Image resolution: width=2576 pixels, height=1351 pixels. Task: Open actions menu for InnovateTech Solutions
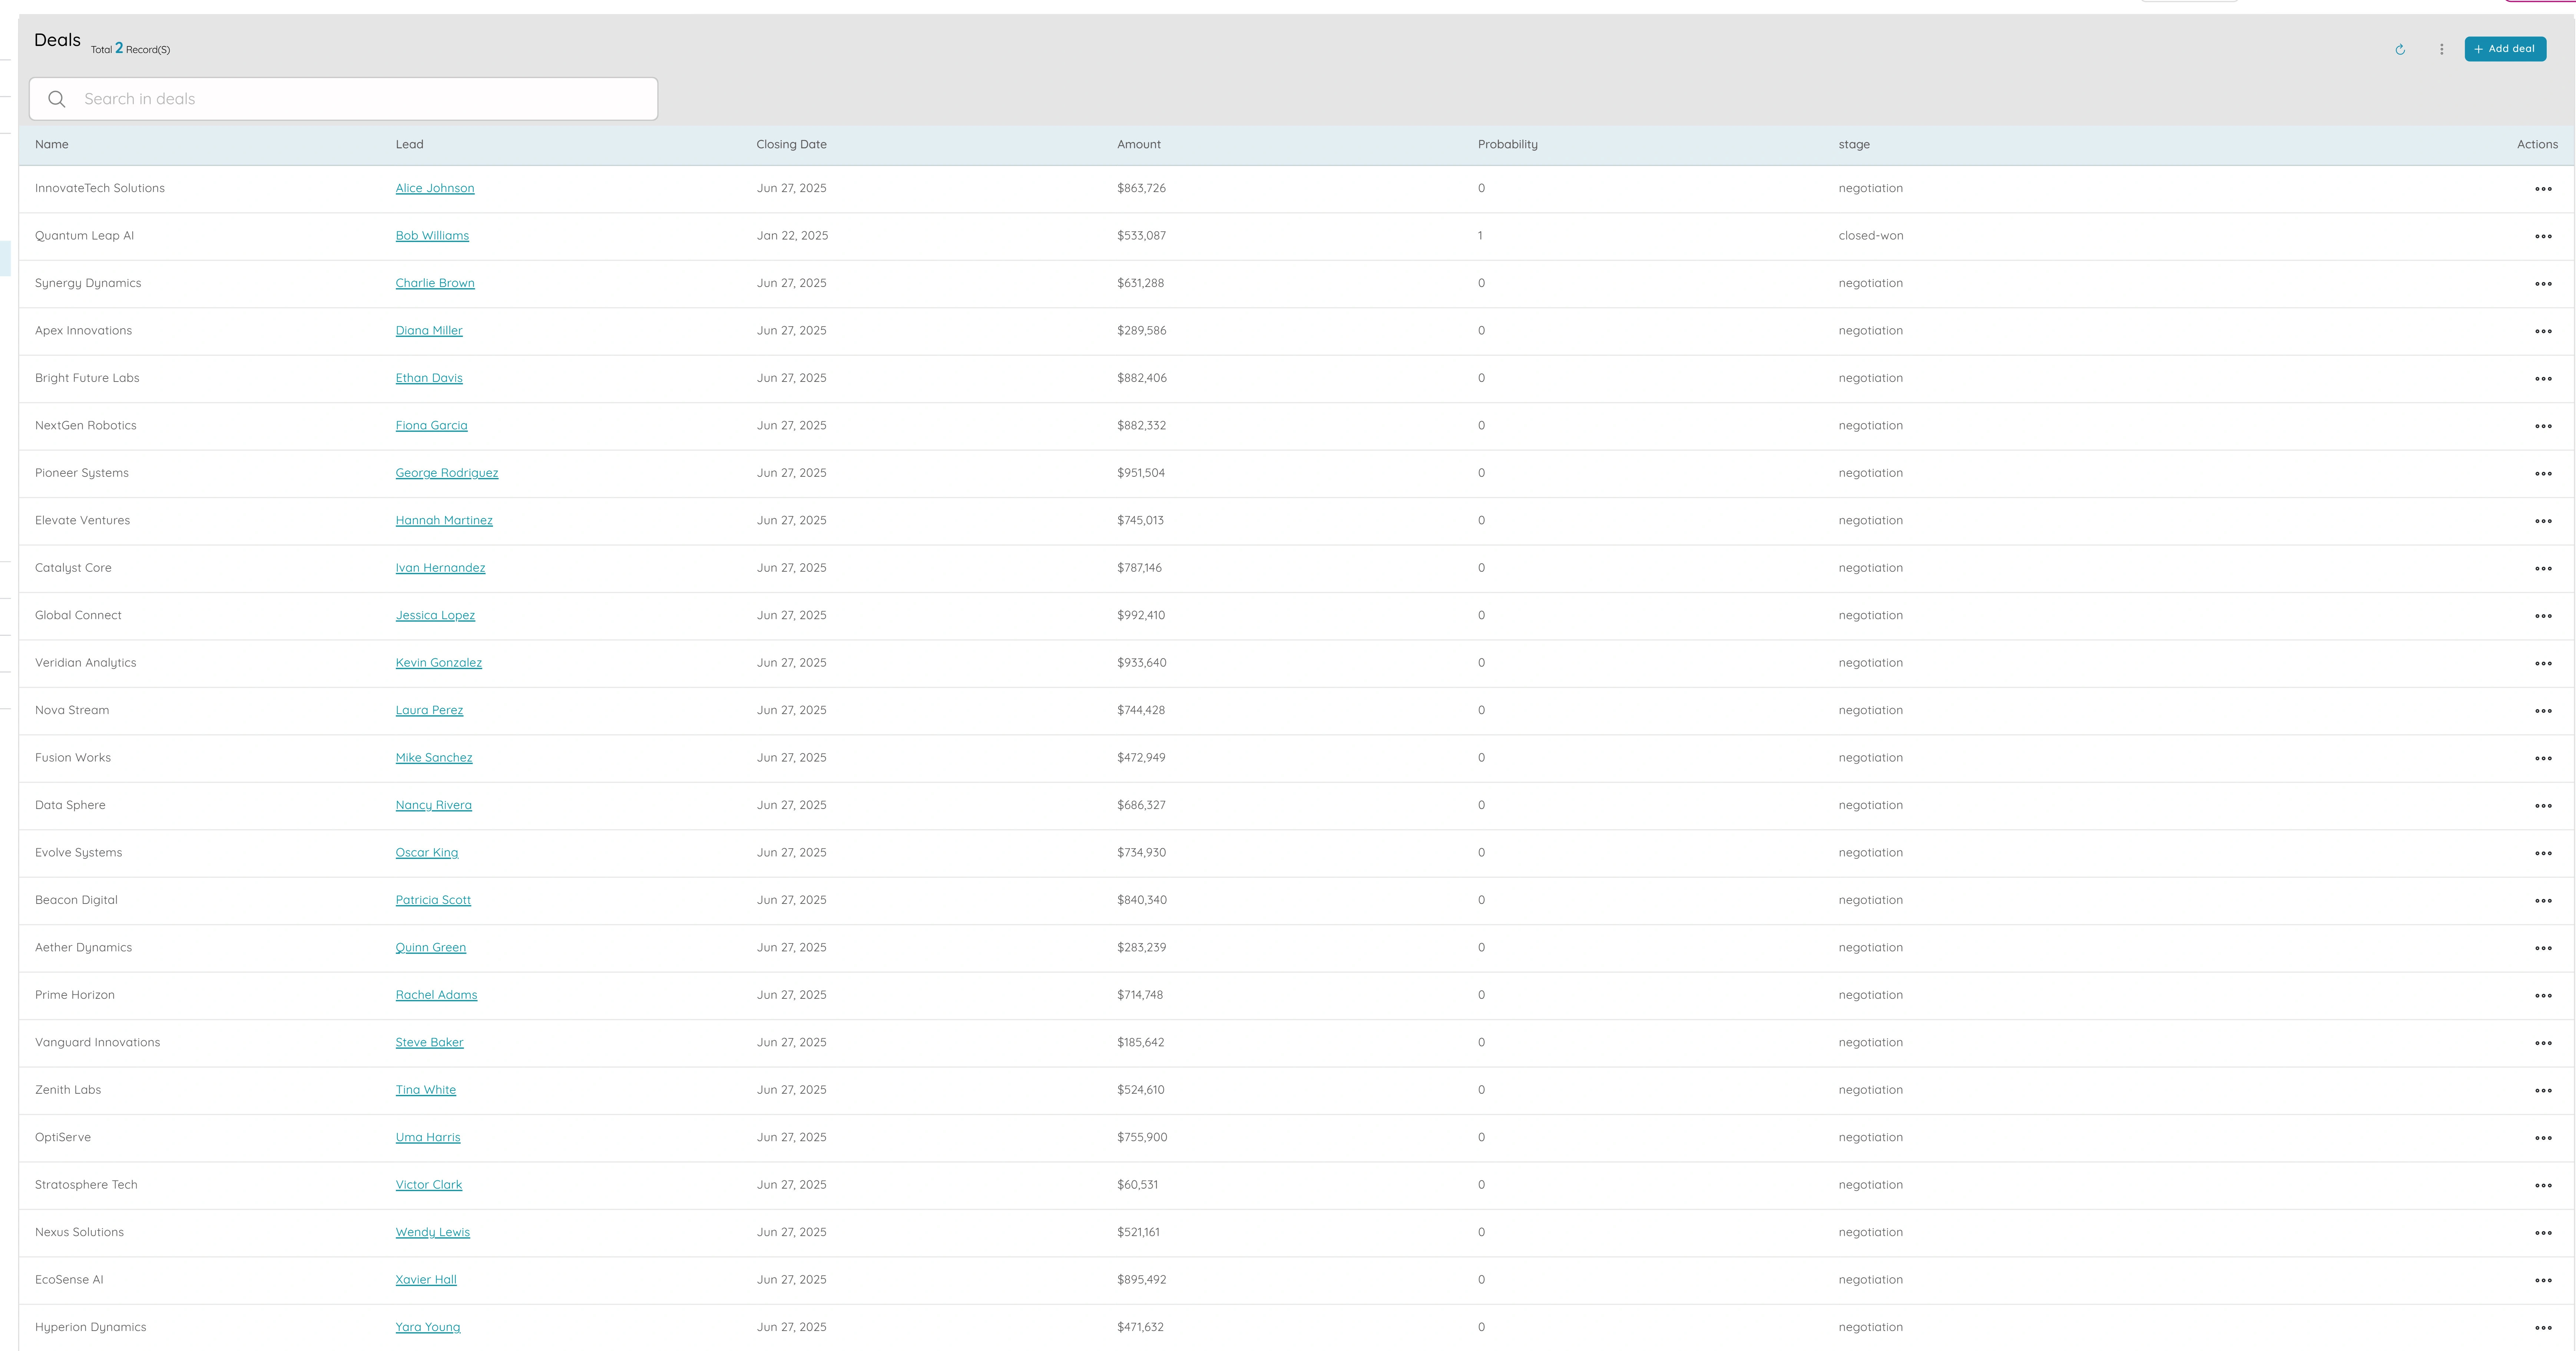coord(2544,188)
